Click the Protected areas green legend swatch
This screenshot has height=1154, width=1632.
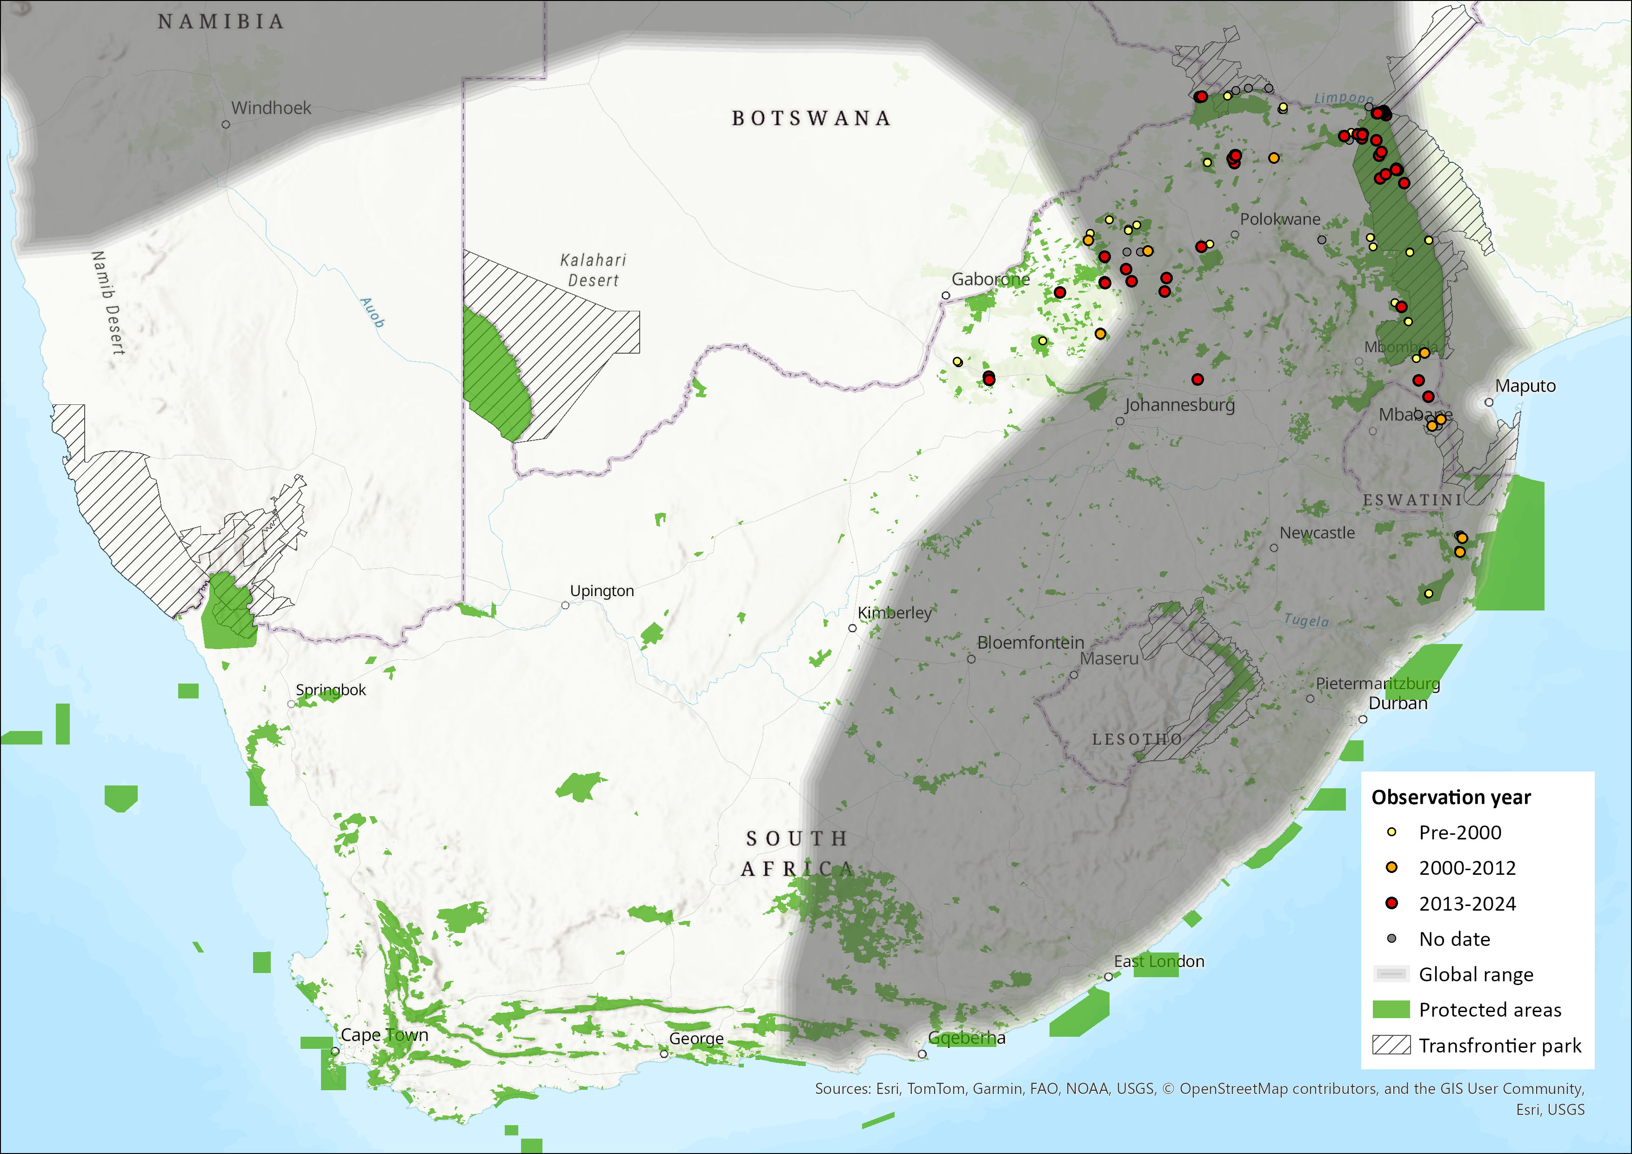coord(1391,1010)
